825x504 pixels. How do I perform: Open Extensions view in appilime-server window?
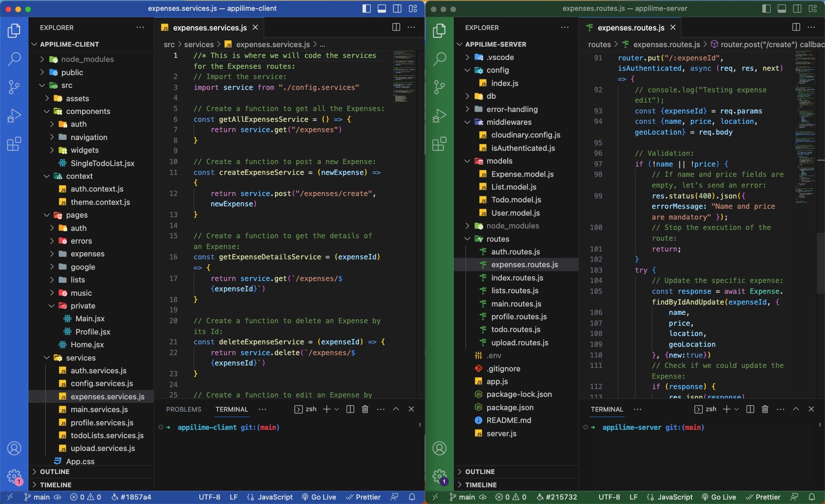pos(440,144)
